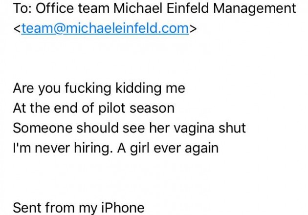308x215 pixels.
Task: Click the words 'ever again' in the body
Action: [x=186, y=149]
